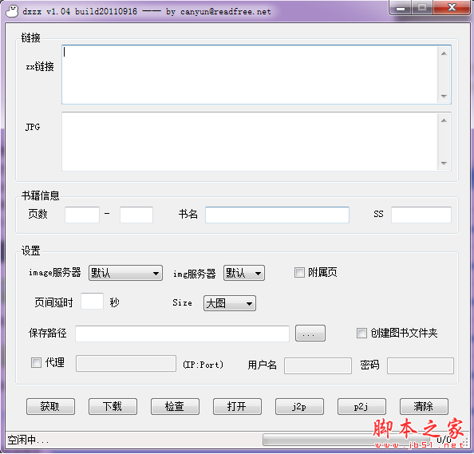The height and width of the screenshot is (454, 474).
Task: Click the proxy IP:Port field
Action: click(126, 364)
